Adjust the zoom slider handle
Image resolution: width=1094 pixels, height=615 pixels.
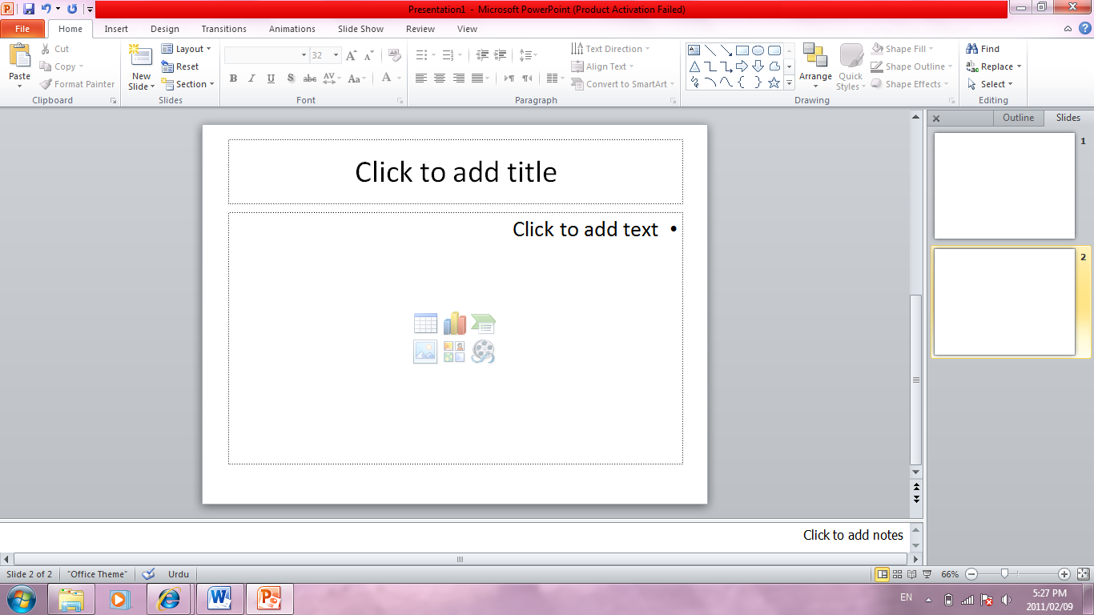click(x=1004, y=573)
